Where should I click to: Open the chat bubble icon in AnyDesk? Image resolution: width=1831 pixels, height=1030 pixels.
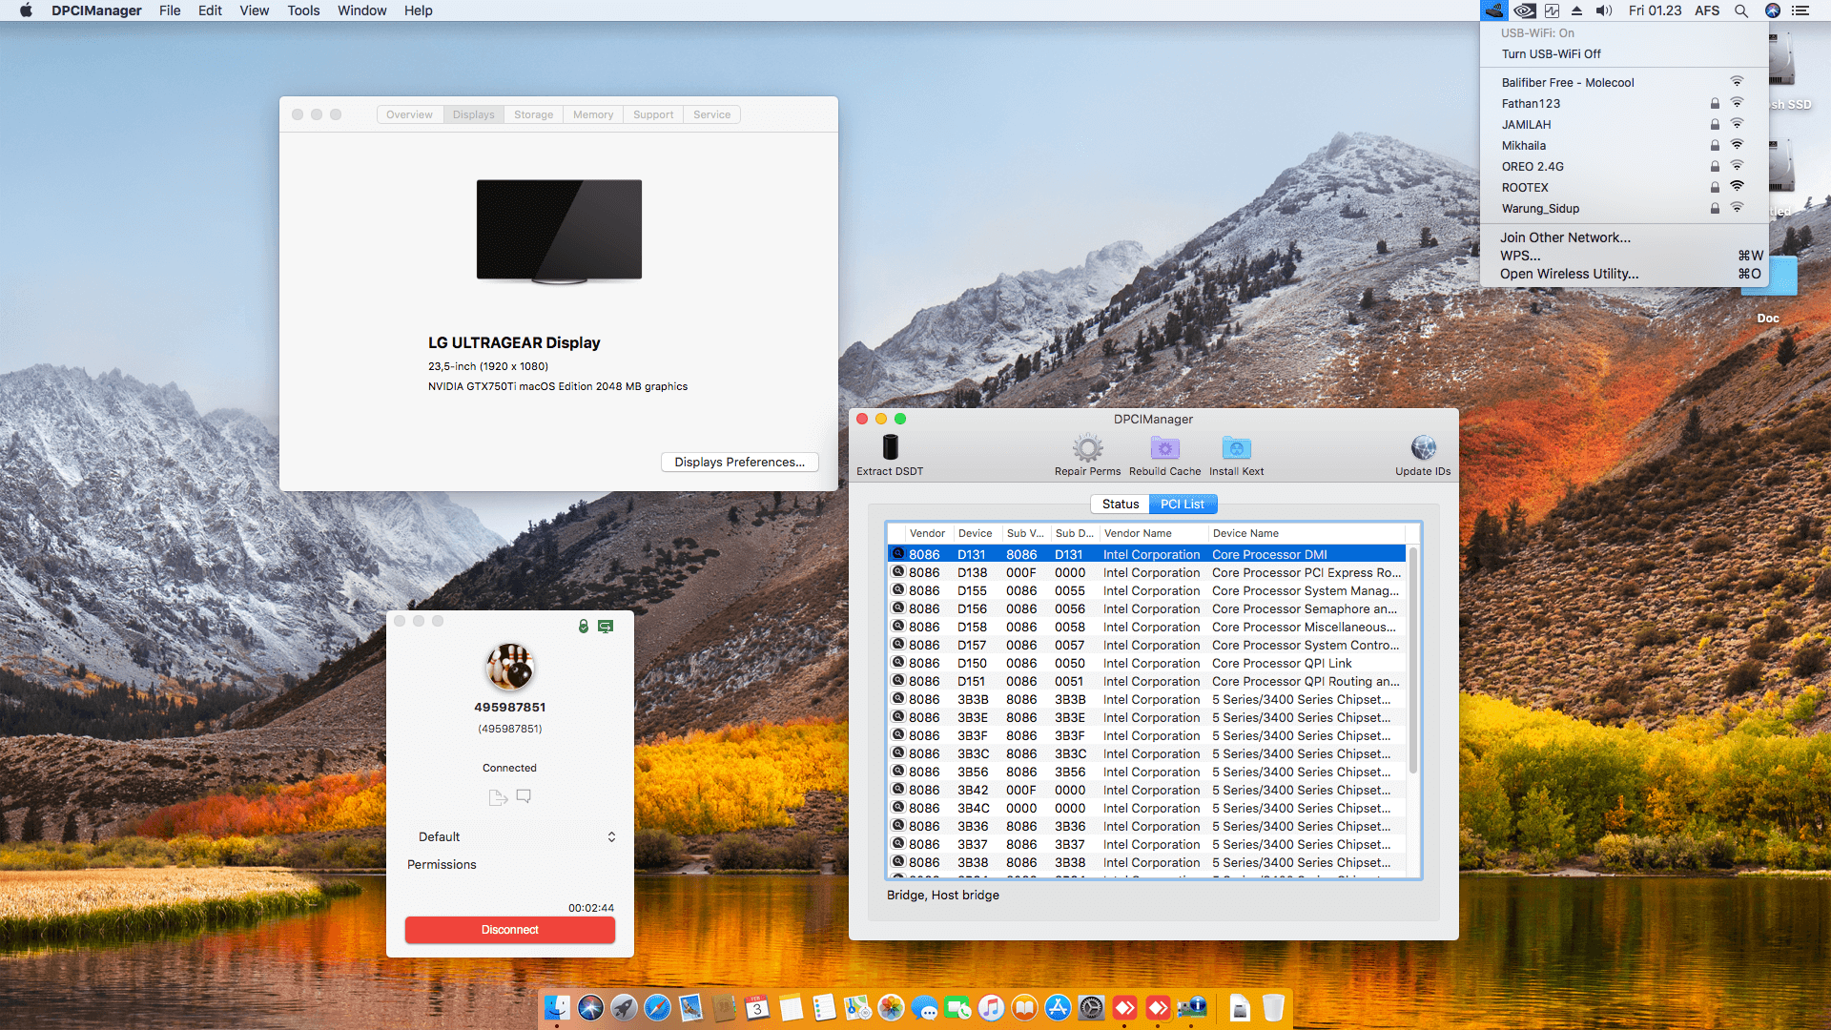(524, 796)
